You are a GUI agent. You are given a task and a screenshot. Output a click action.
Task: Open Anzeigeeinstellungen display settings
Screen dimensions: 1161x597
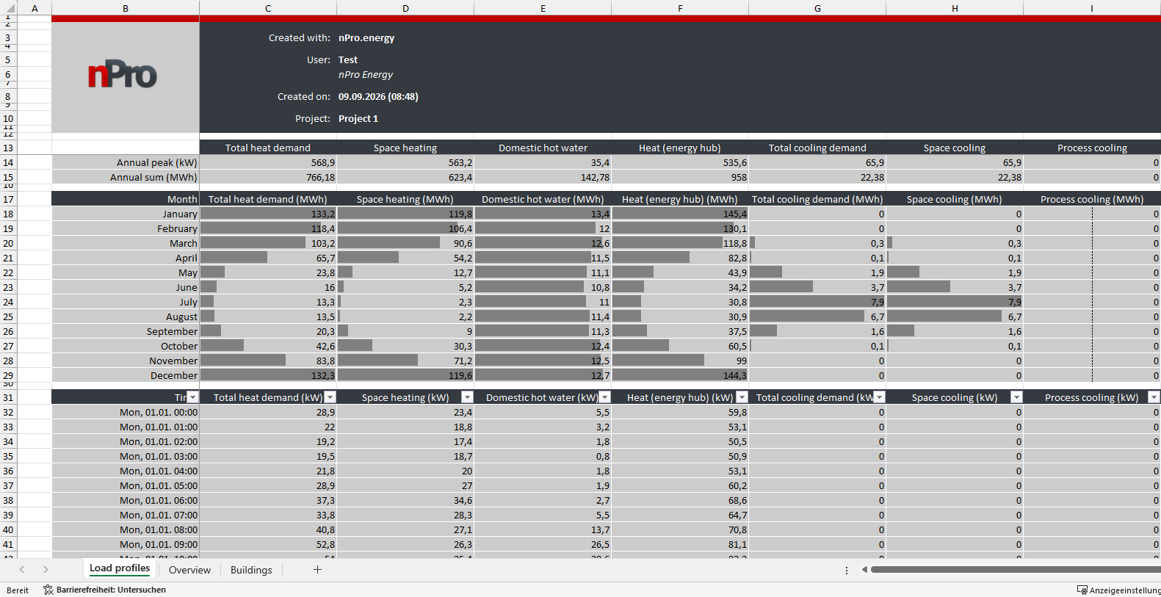[x=1118, y=590]
